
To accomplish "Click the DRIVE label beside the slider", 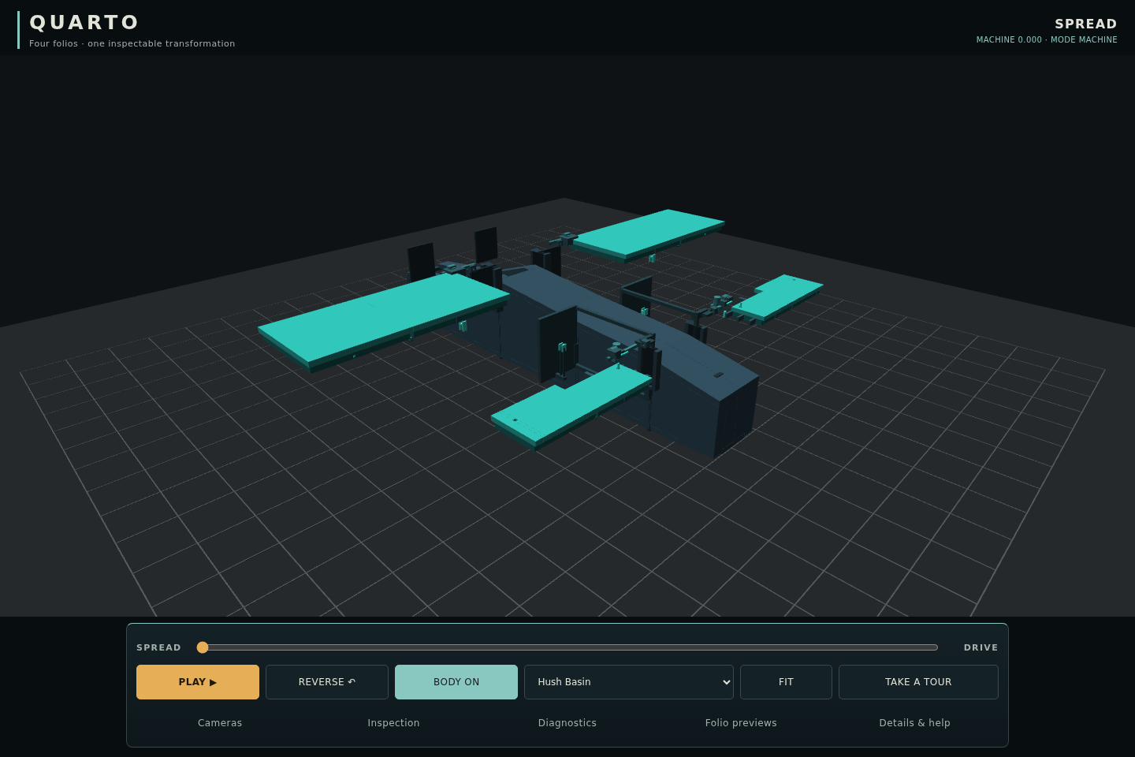I will pyautogui.click(x=981, y=647).
